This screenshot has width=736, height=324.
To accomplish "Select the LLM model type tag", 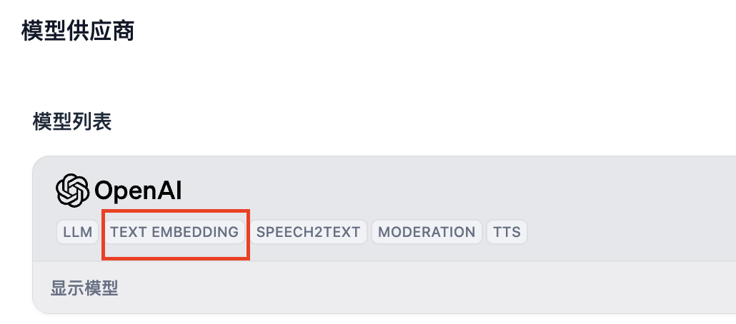I will (77, 232).
